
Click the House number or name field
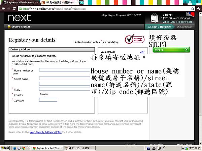pyautogui.click(x=65, y=70)
